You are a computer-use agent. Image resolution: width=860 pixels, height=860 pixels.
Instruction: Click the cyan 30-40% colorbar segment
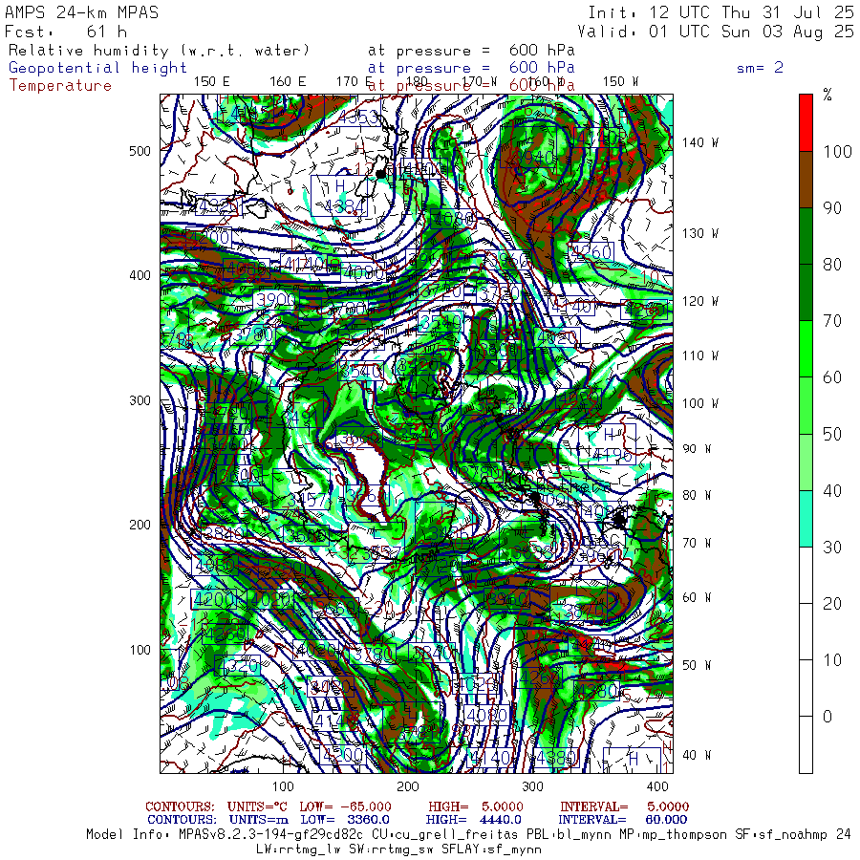click(806, 519)
